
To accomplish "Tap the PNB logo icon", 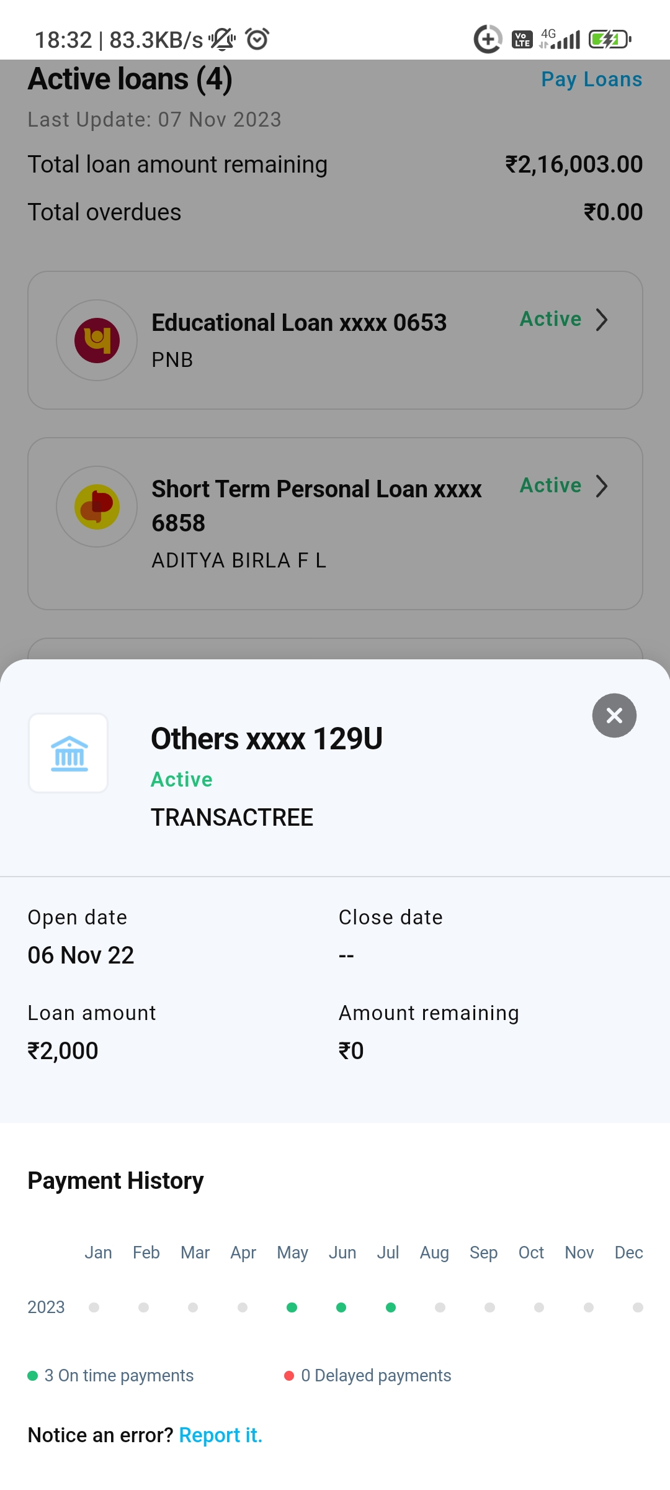I will [97, 340].
